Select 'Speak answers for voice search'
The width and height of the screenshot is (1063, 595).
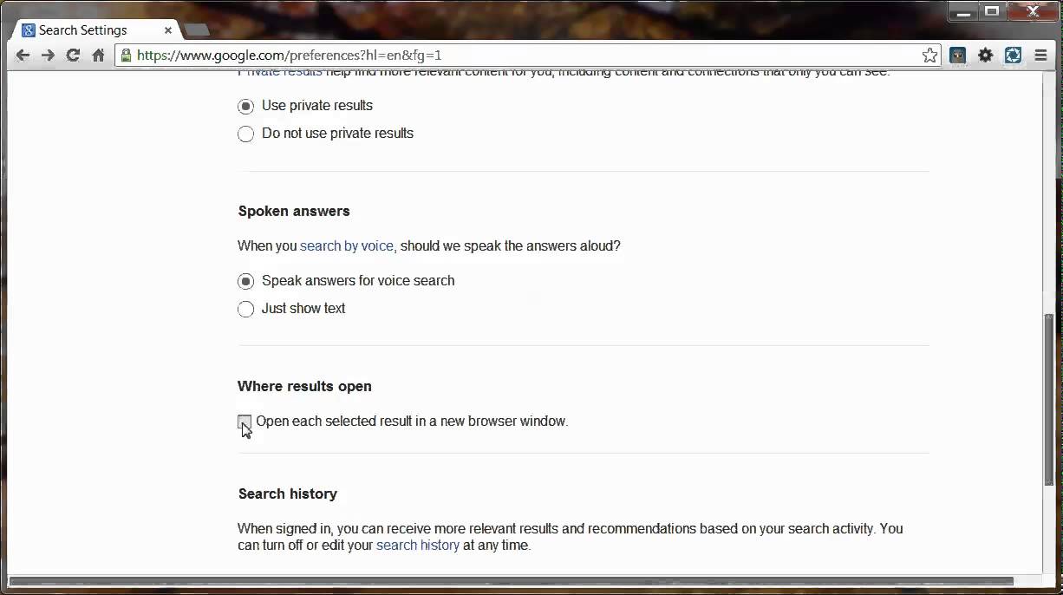click(x=246, y=281)
